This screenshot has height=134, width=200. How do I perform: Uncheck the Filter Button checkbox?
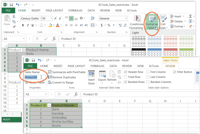pos(174,72)
